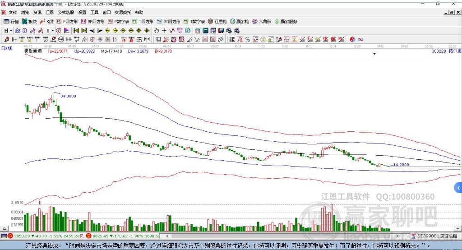Click the percent retracement line tool
The width and height of the screenshot is (462, 250).
click(x=248, y=39)
